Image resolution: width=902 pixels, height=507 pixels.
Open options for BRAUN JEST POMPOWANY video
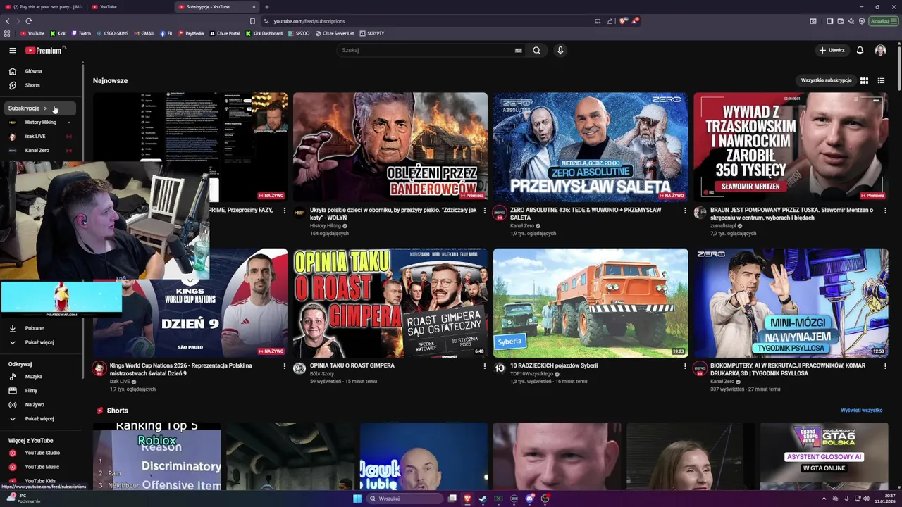coord(884,211)
